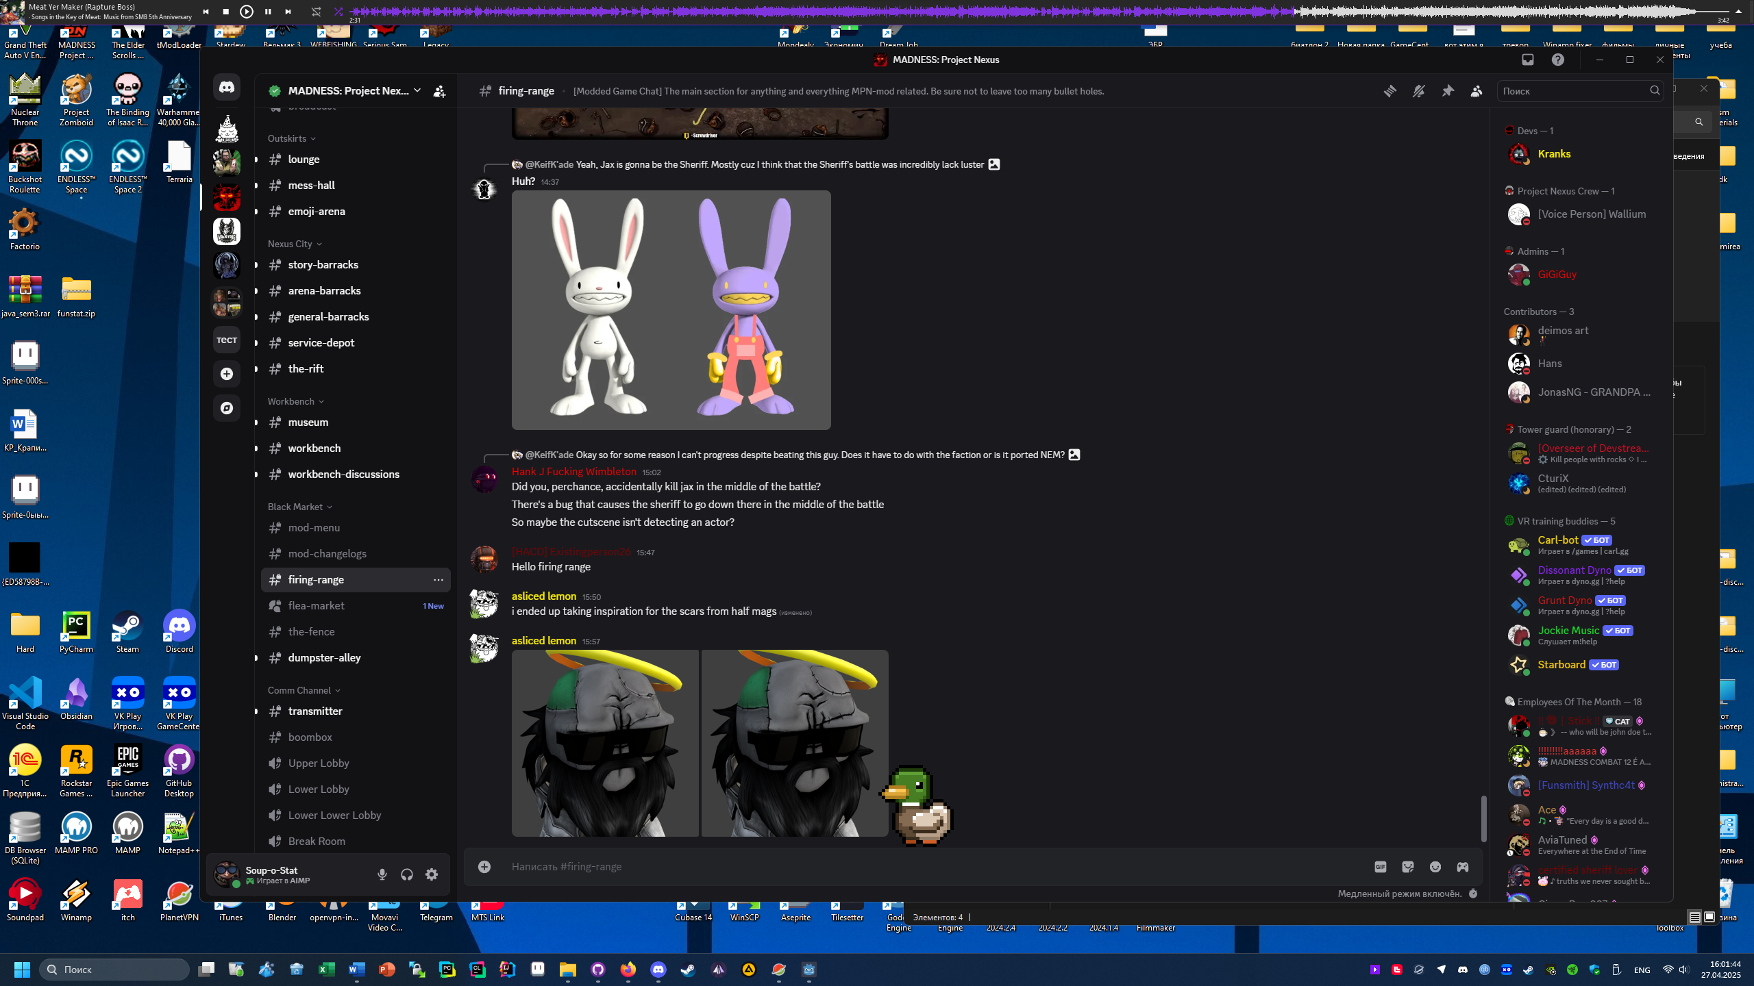Mute microphone in user panel
This screenshot has height=986, width=1754.
pyautogui.click(x=382, y=874)
